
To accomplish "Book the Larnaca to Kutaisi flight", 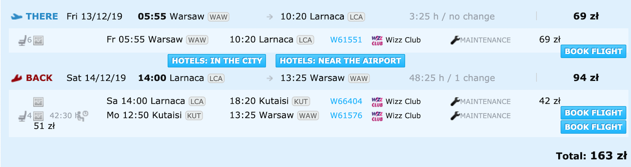I will 593,113.
